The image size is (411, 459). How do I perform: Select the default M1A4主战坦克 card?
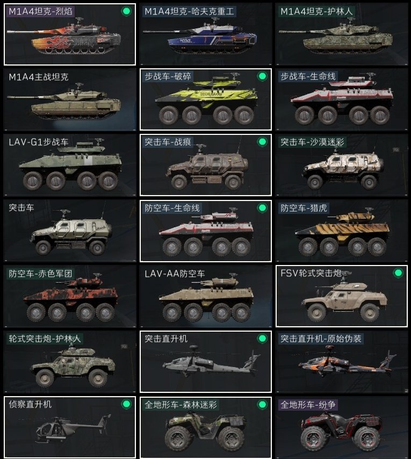[70, 99]
